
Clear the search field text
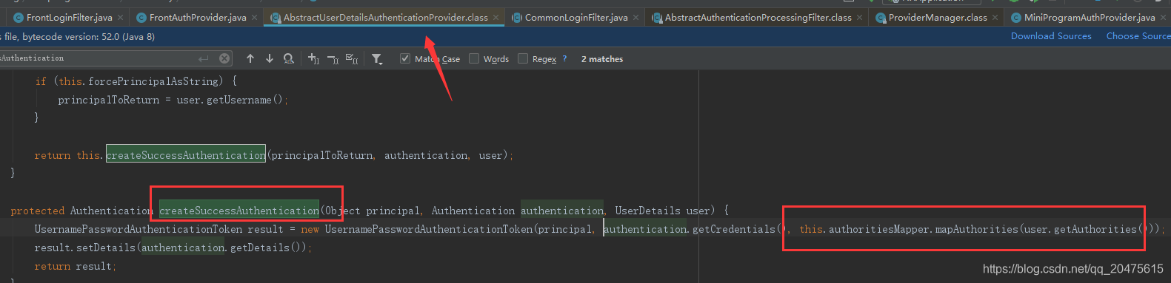click(x=224, y=58)
